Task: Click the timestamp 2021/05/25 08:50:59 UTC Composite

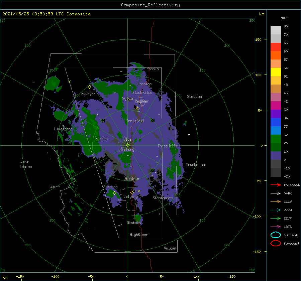Action: point(46,14)
